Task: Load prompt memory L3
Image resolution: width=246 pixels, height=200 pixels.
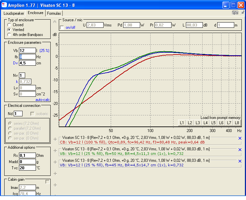Action: [198, 123]
